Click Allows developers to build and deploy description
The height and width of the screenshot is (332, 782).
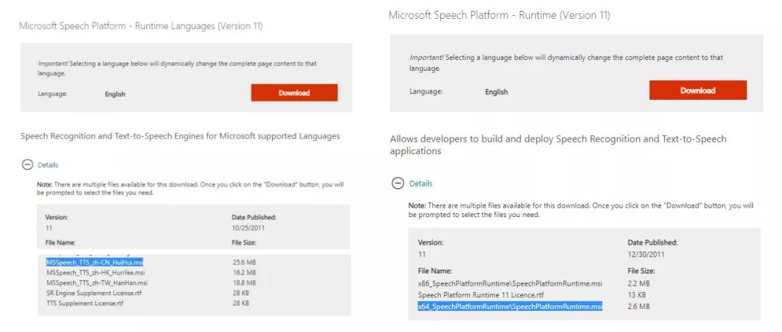click(x=558, y=145)
